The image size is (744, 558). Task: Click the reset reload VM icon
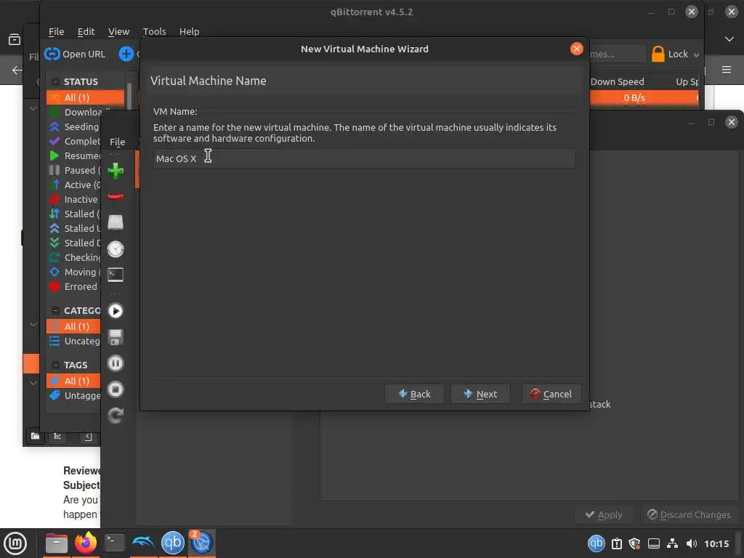(x=116, y=416)
